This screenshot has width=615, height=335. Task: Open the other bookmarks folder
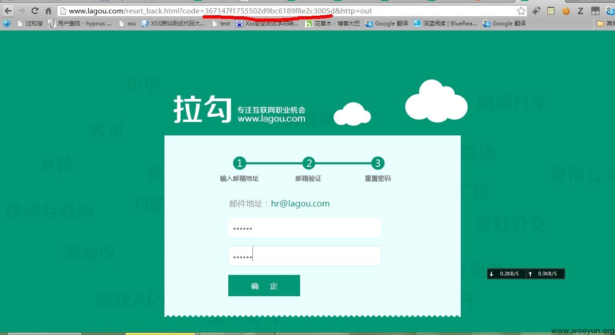[x=605, y=23]
